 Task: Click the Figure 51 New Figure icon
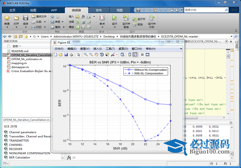(56, 55)
